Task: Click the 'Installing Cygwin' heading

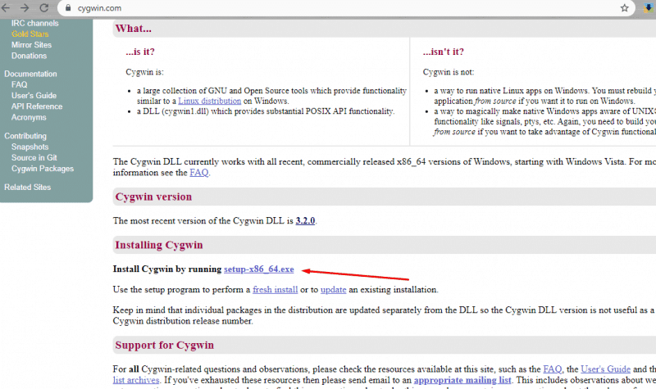Action: tap(159, 245)
